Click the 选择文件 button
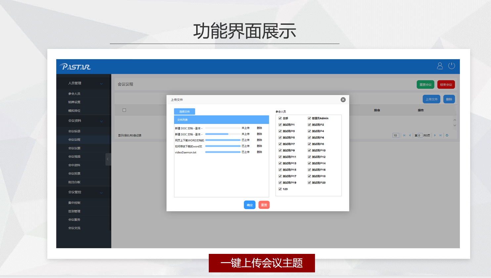The height and width of the screenshot is (278, 491). [185, 112]
